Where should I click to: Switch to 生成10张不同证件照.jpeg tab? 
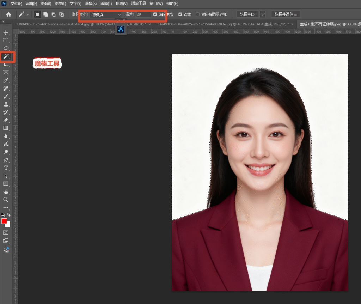click(x=329, y=24)
